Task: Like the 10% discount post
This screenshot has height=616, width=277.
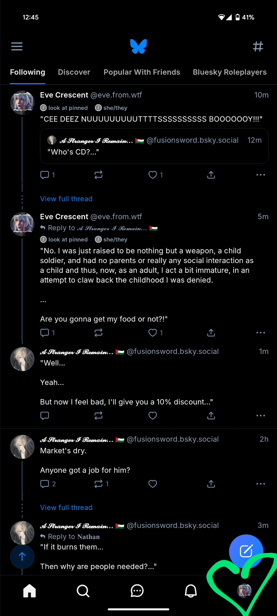Action: pyautogui.click(x=153, y=415)
